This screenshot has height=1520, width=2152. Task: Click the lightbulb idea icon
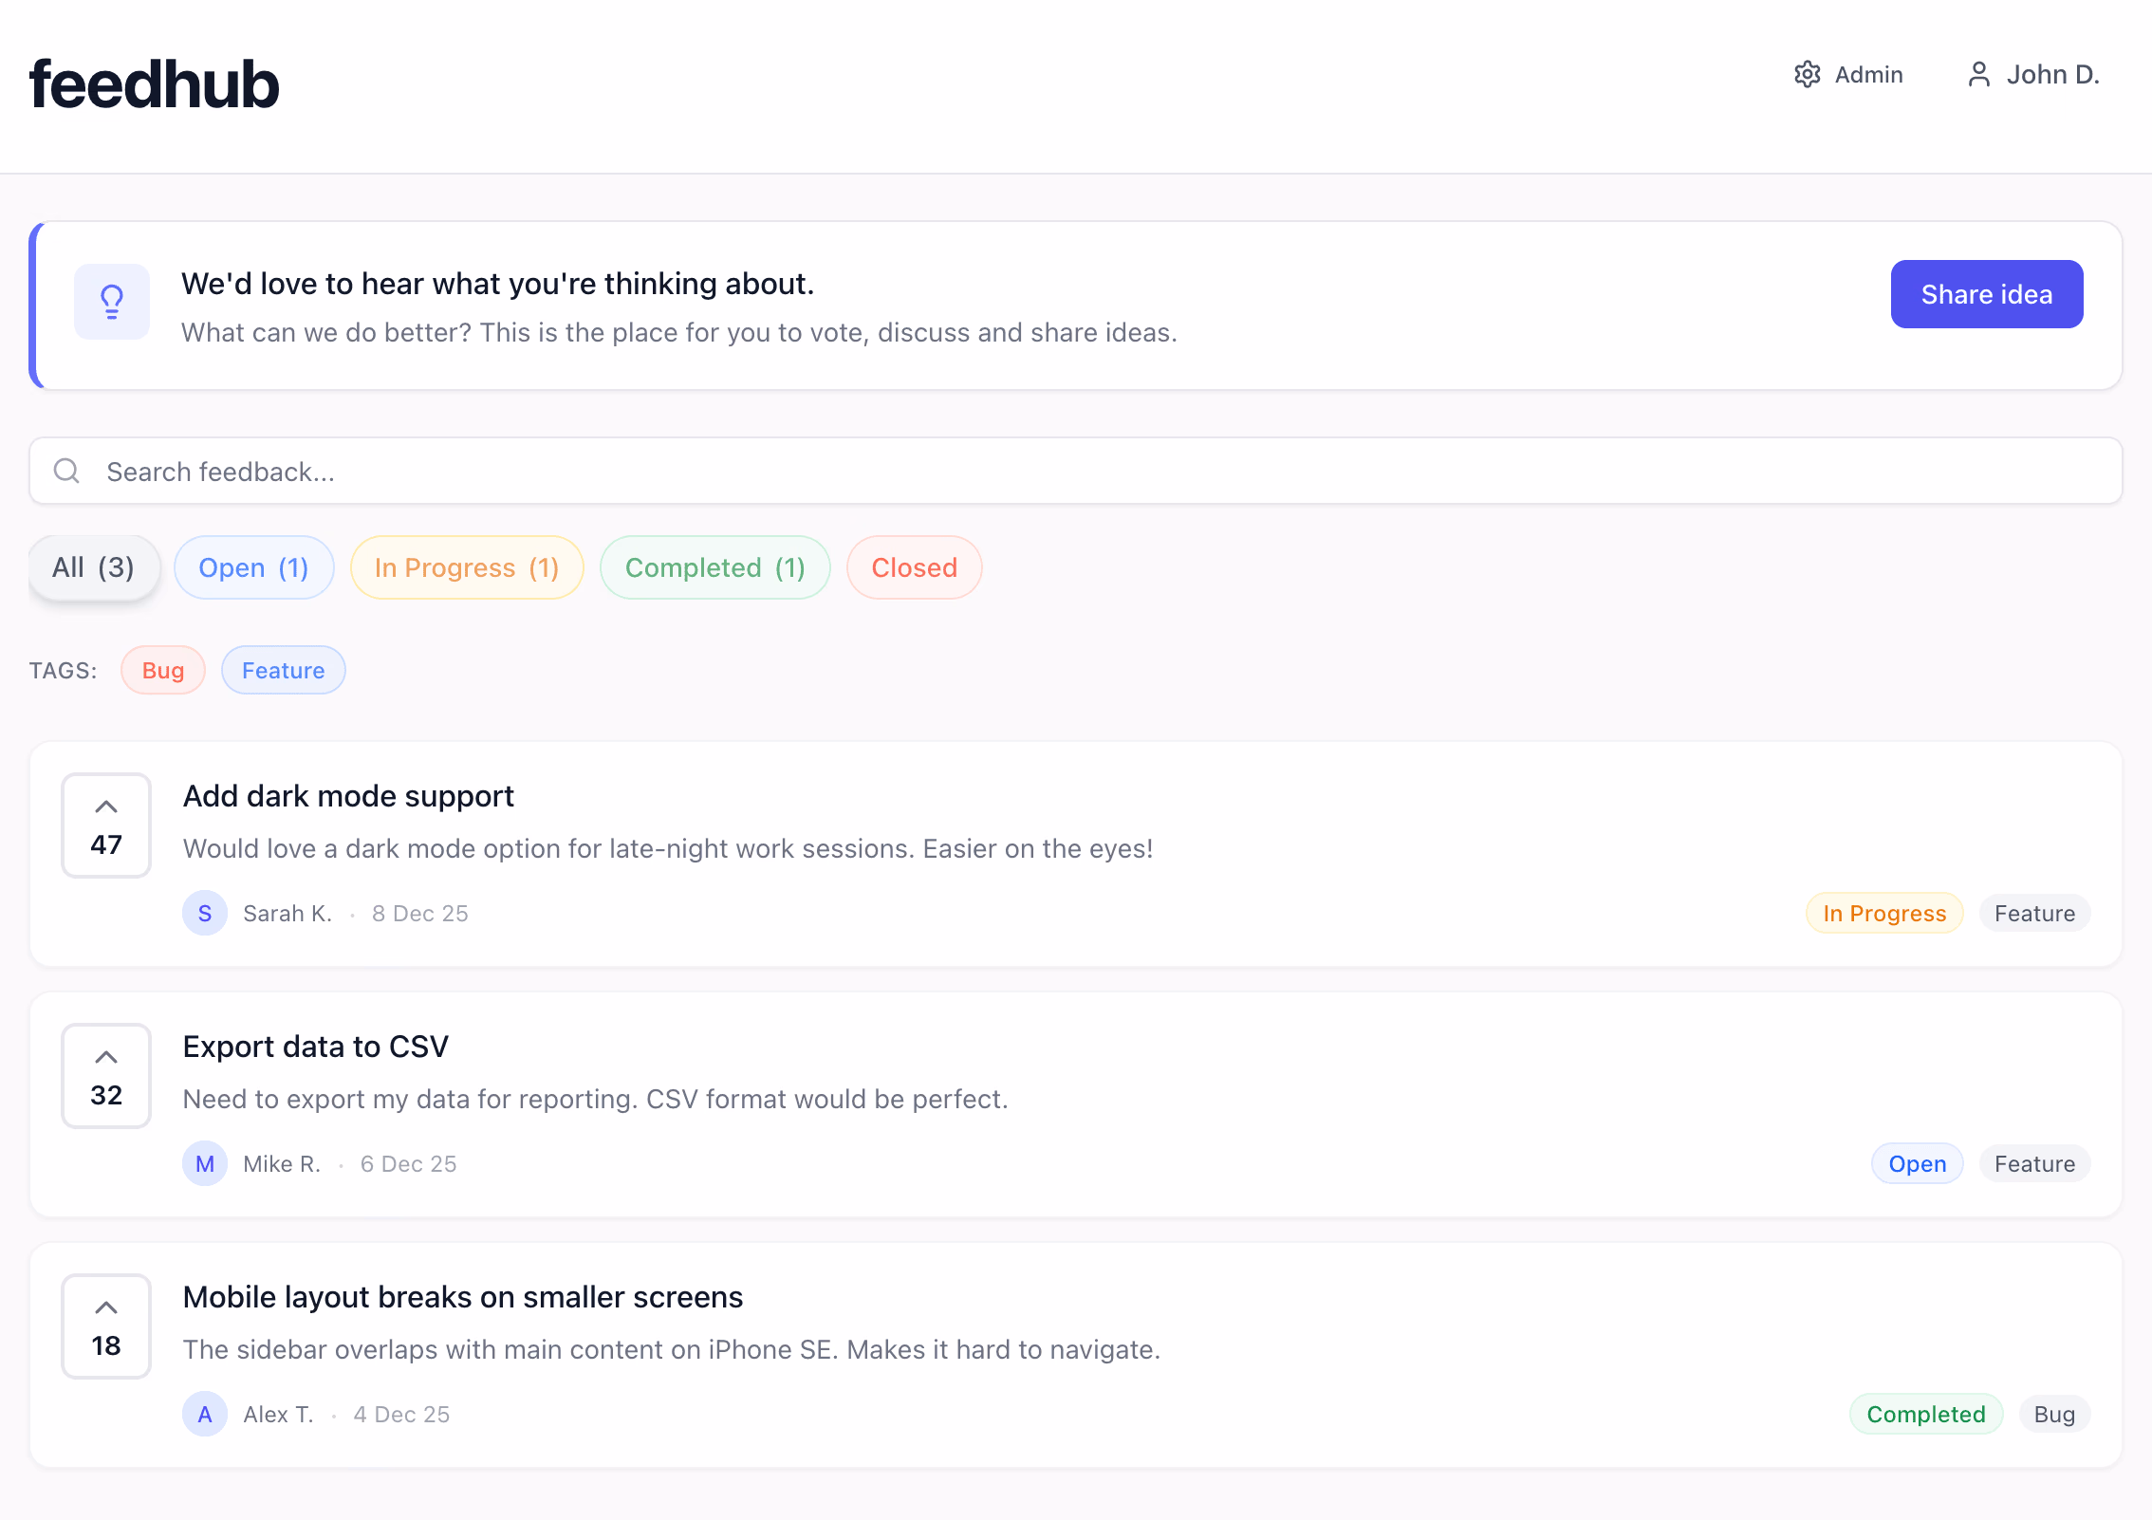pyautogui.click(x=112, y=302)
